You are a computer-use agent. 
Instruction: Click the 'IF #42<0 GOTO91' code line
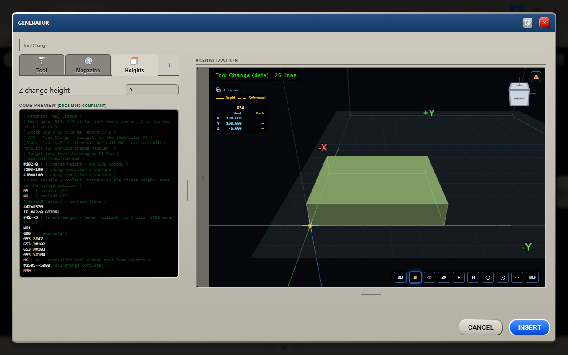point(41,212)
